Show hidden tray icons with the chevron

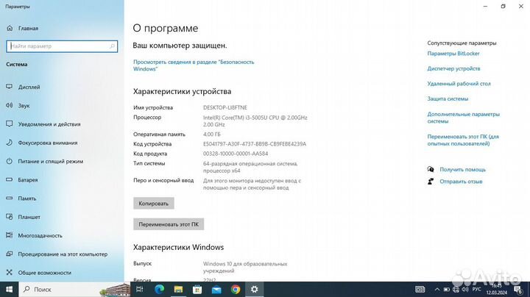tap(437, 290)
